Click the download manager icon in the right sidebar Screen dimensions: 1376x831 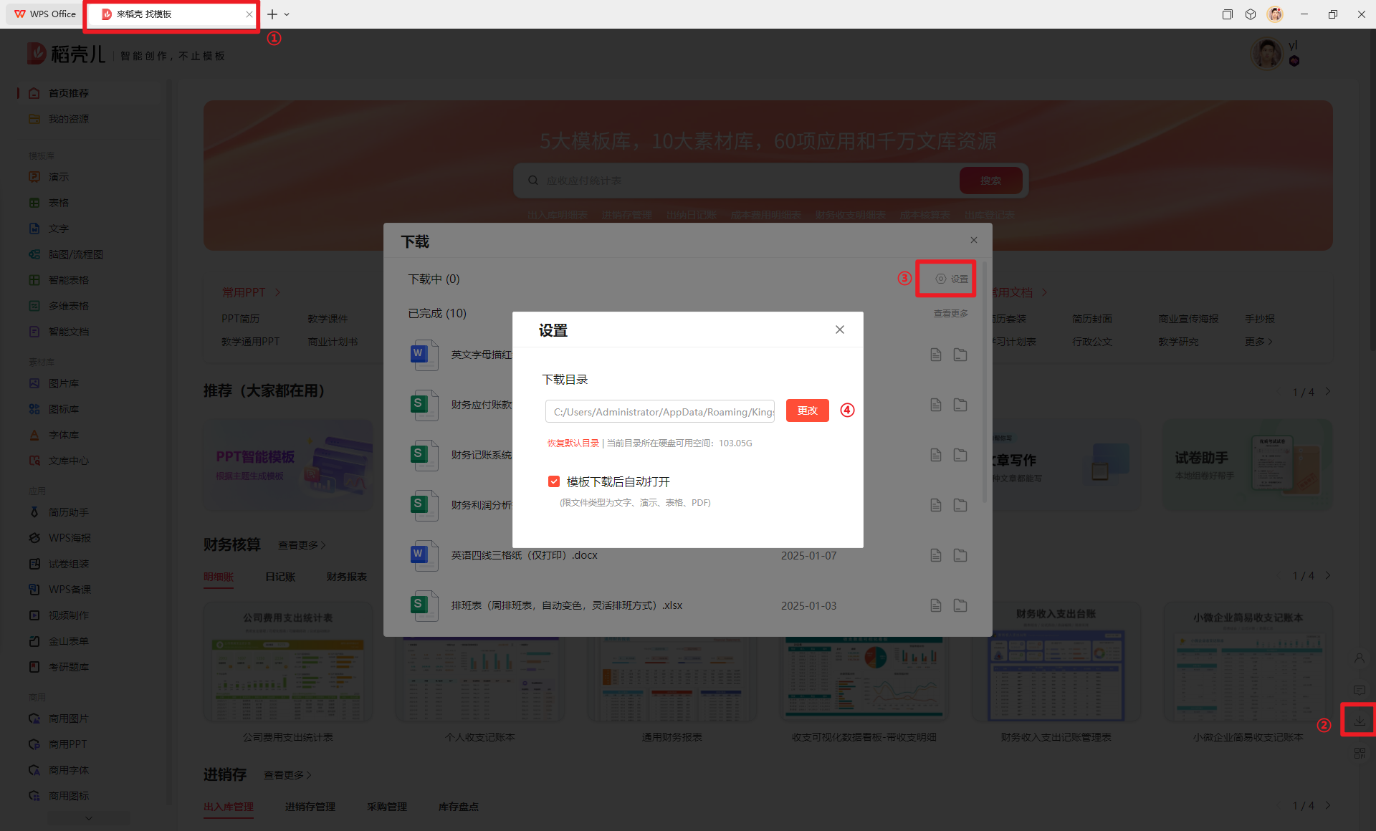[x=1359, y=720]
